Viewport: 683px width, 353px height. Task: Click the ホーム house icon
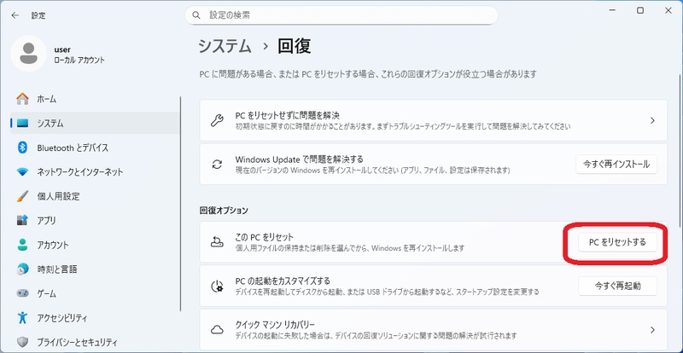pos(23,99)
